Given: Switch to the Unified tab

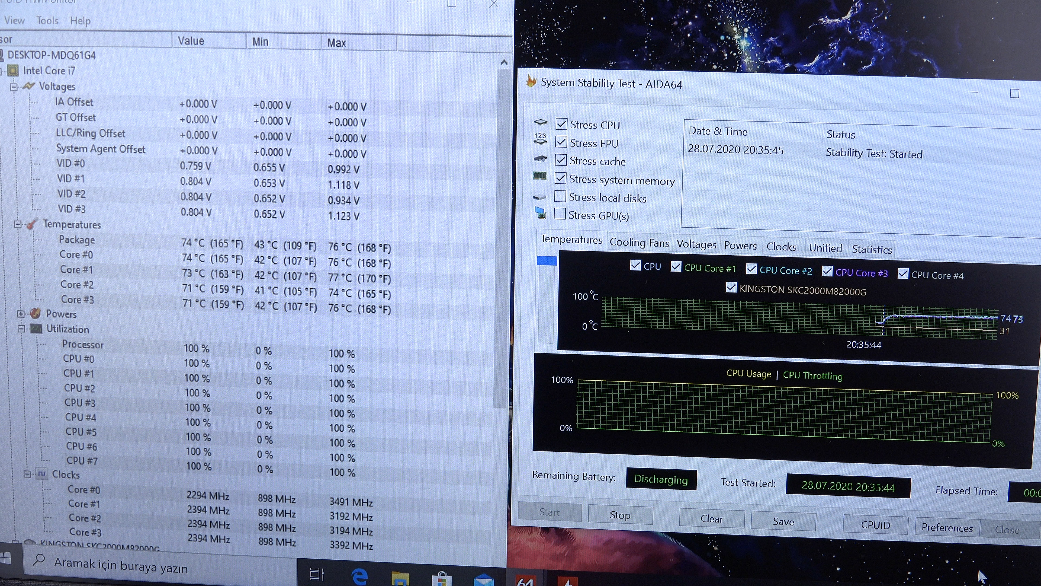Looking at the screenshot, I should click(x=825, y=248).
